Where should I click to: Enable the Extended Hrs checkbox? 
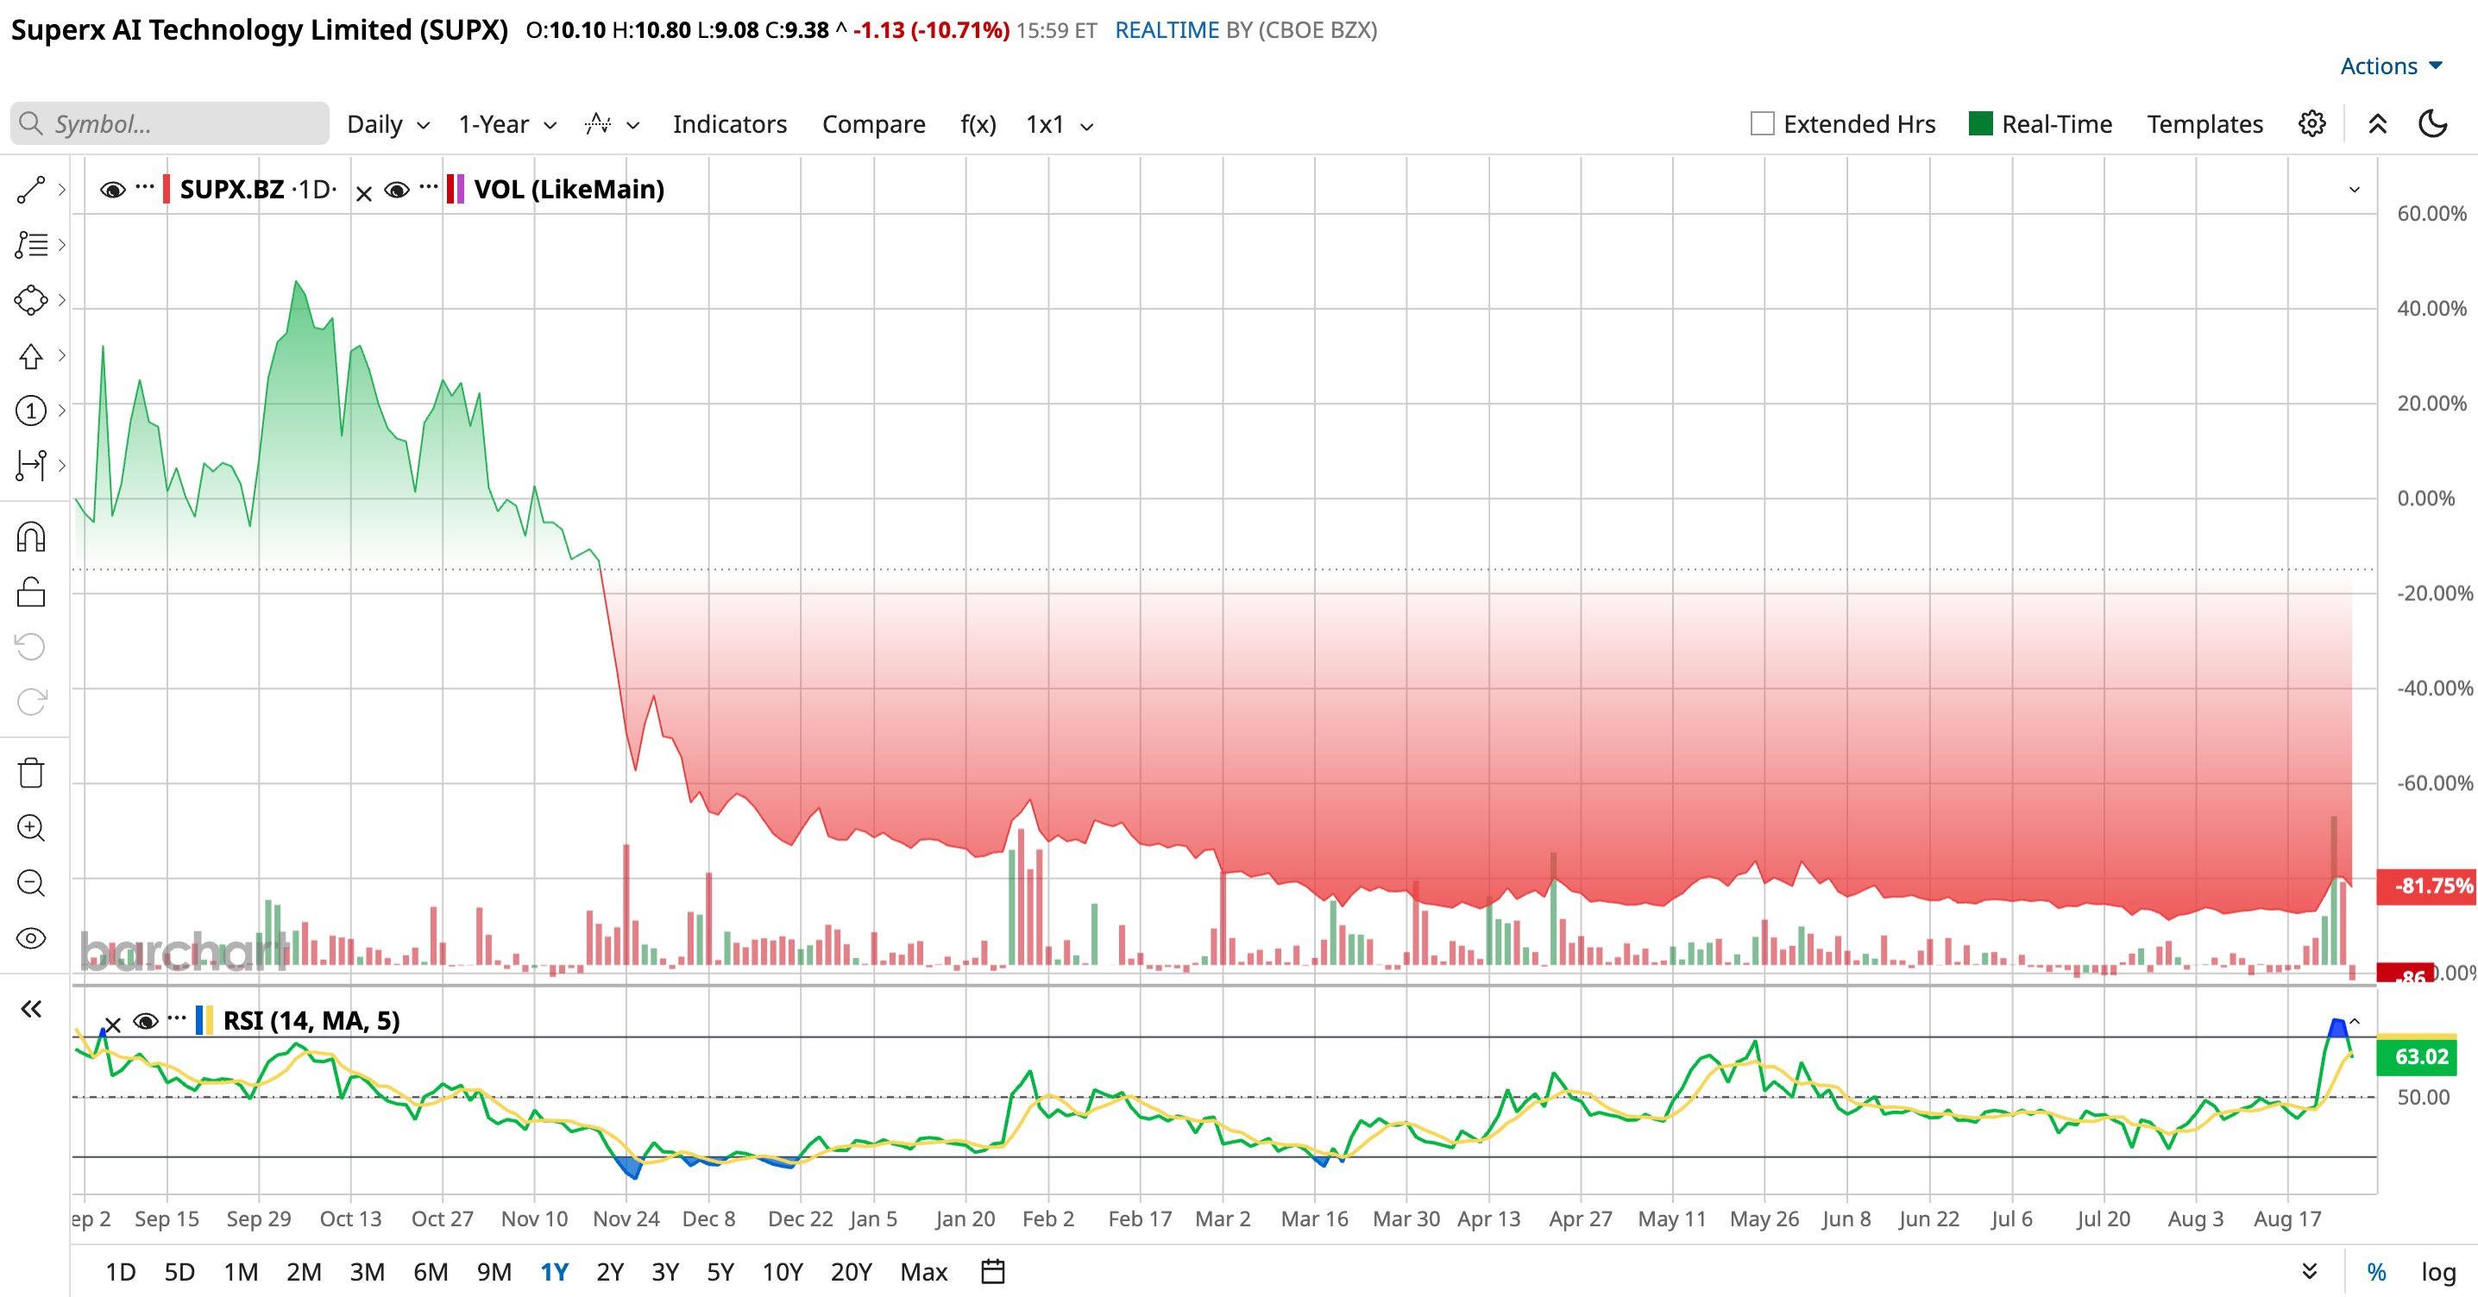coord(1763,124)
